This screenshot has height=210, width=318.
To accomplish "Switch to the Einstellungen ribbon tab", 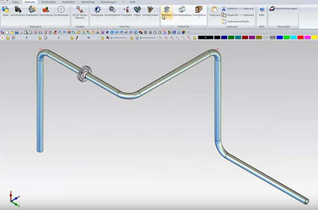I will (108, 2).
